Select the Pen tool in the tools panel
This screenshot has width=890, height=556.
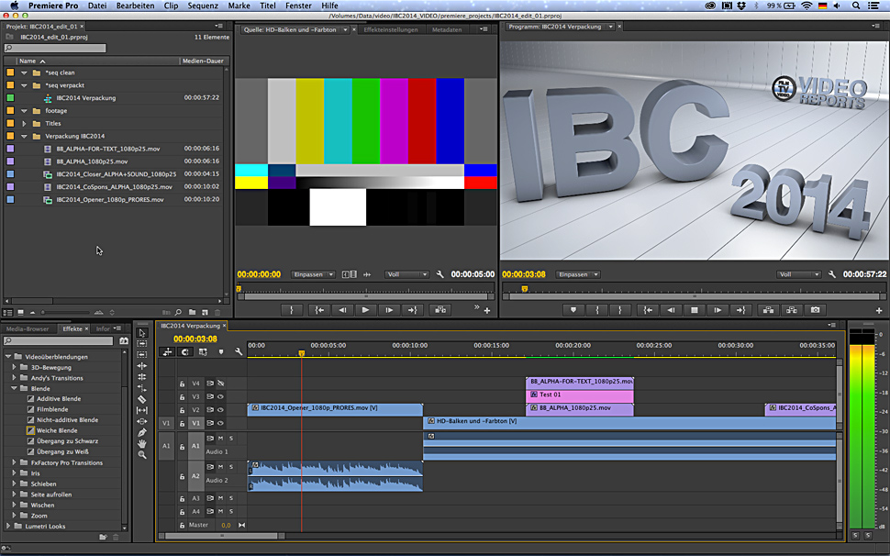coord(142,432)
